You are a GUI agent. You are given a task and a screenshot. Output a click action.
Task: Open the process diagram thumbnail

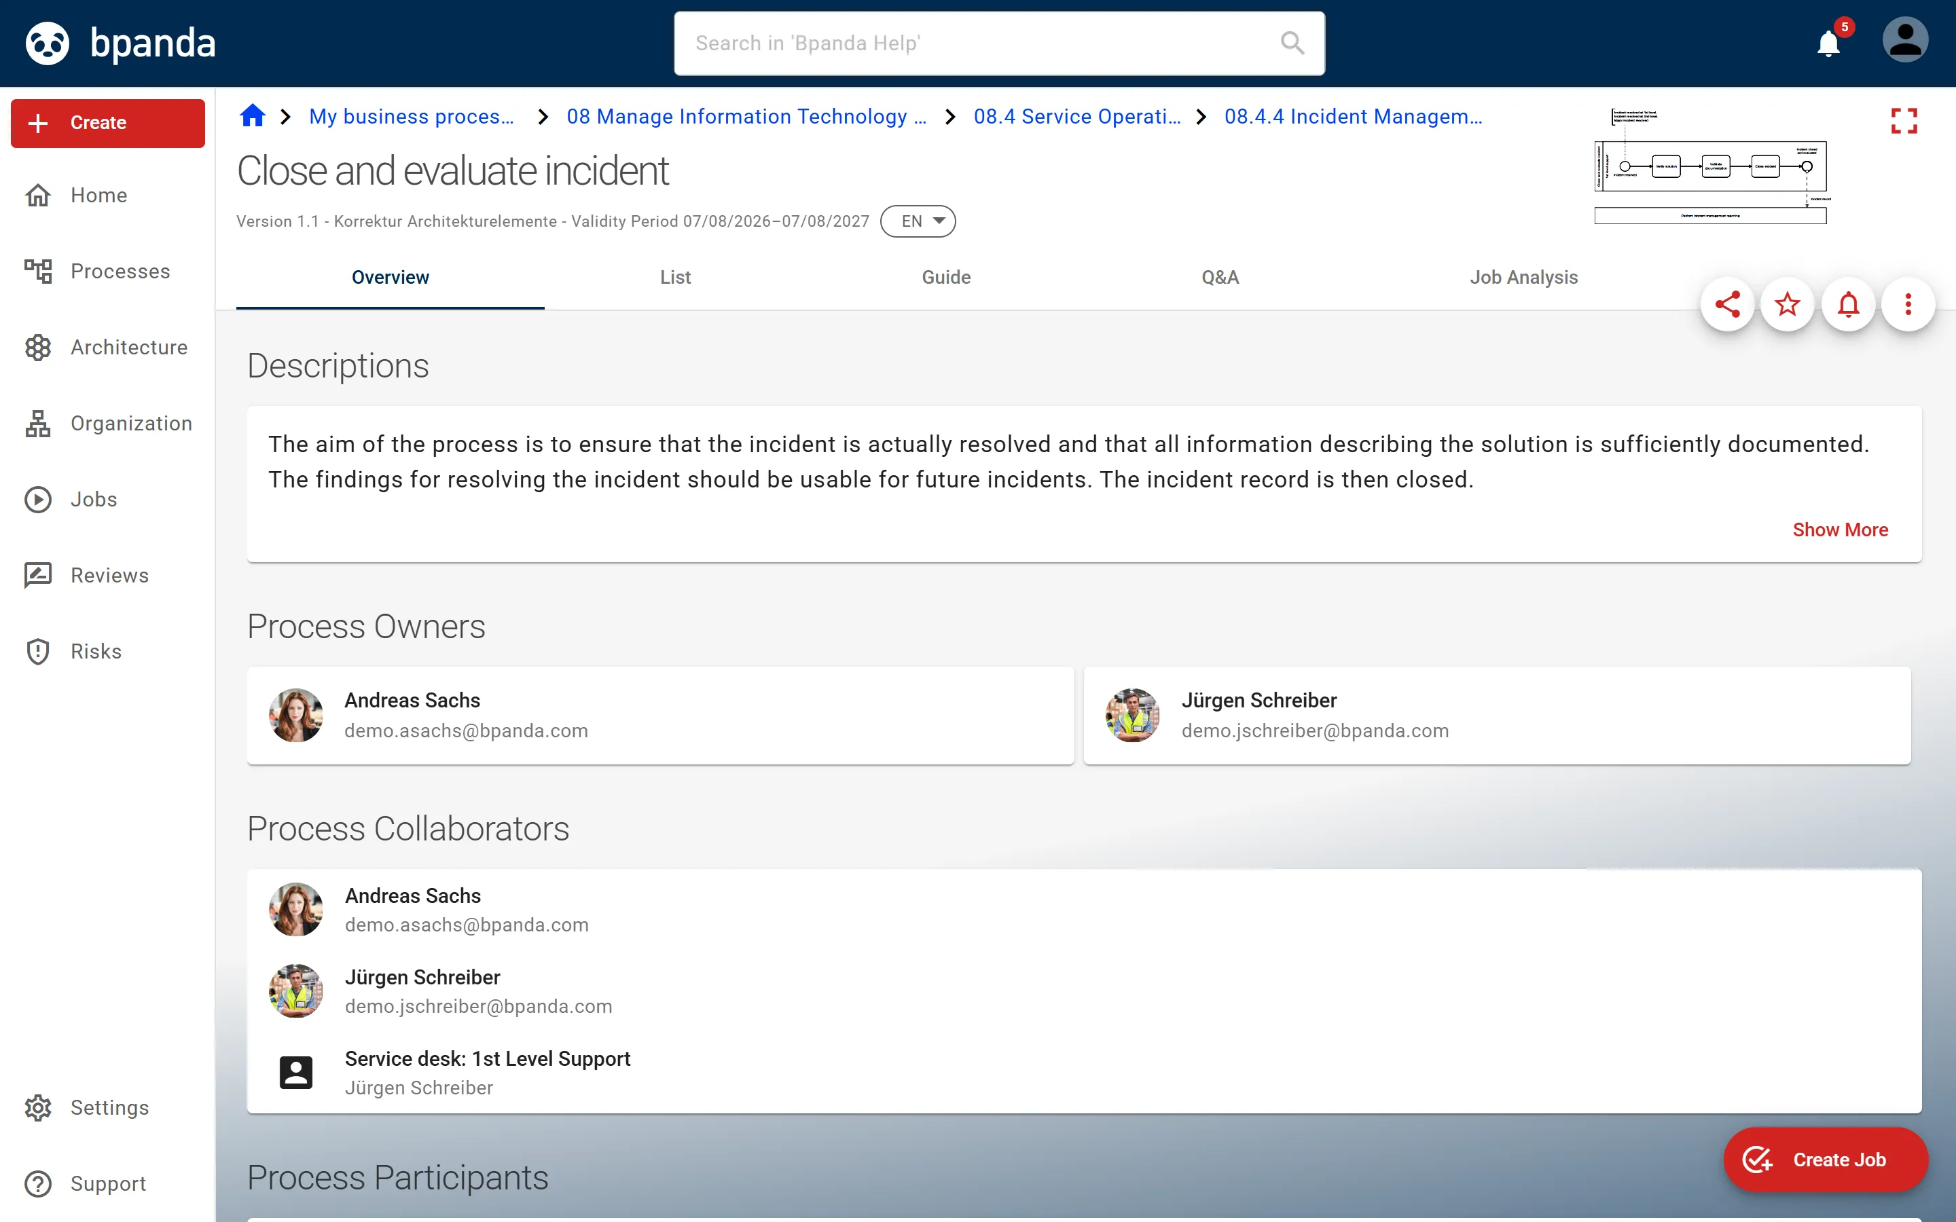click(1711, 166)
